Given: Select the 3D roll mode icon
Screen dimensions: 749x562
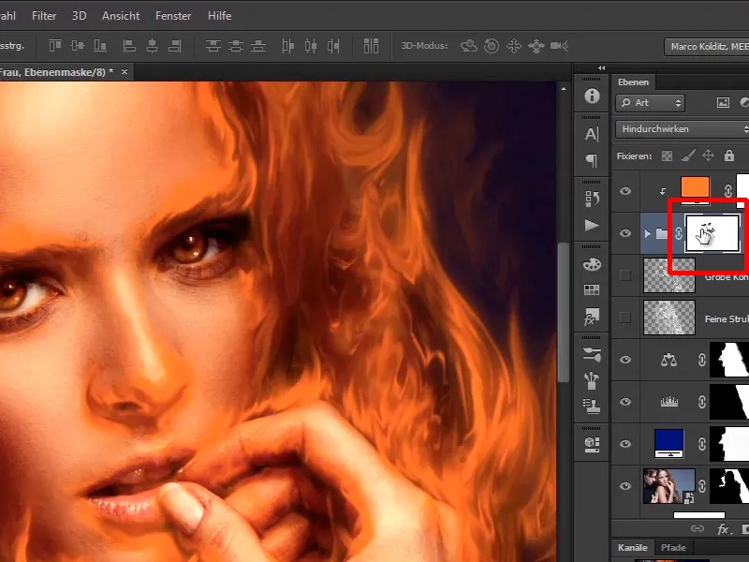Looking at the screenshot, I should click(492, 46).
